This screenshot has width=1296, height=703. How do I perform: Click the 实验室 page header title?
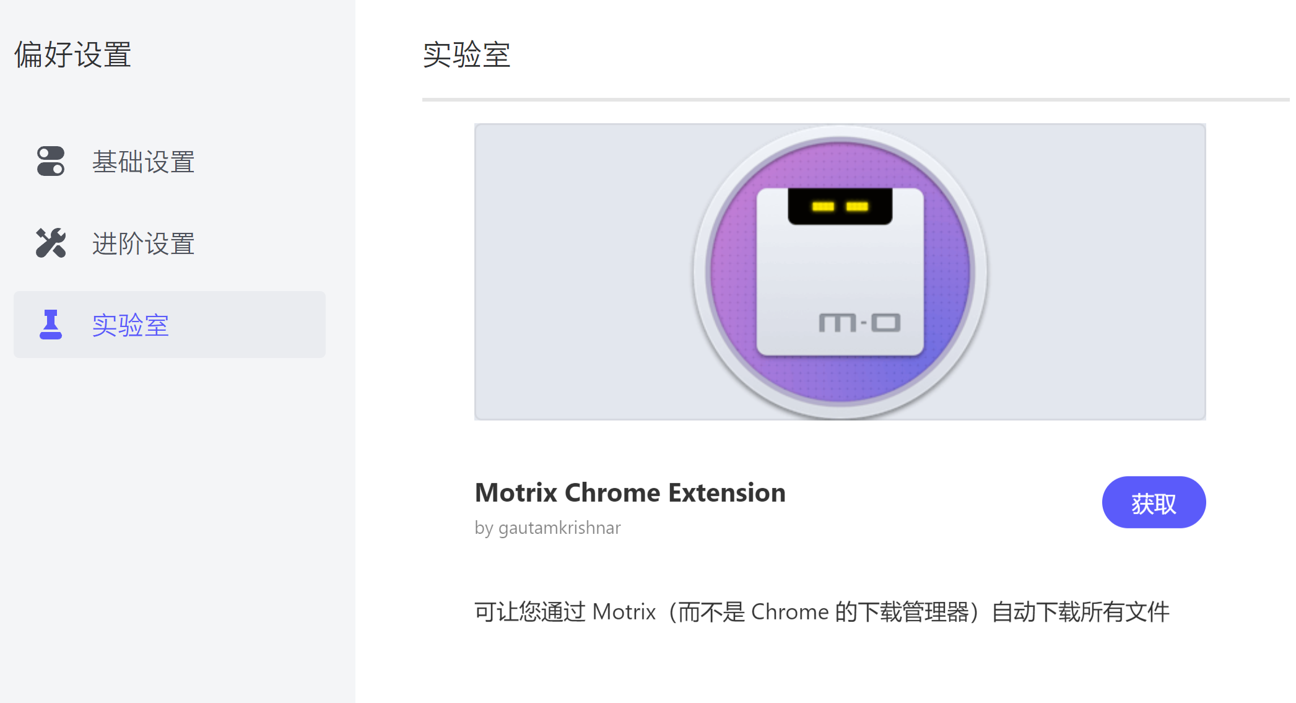click(466, 55)
